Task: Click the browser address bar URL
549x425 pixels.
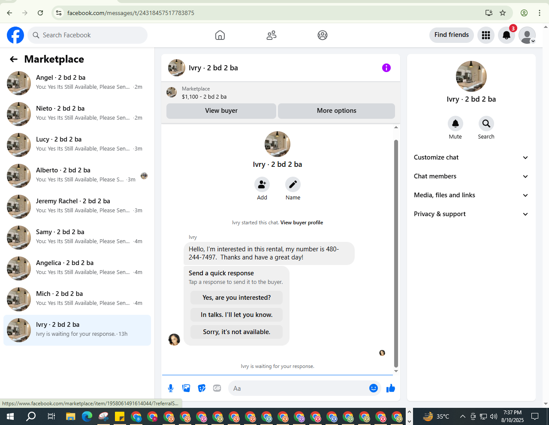Action: click(x=131, y=13)
